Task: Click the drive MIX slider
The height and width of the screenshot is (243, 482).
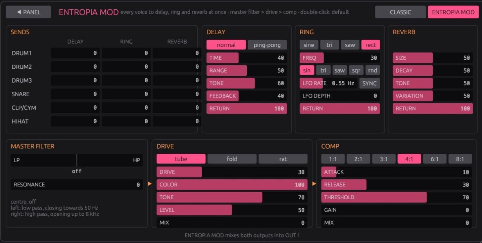Action: click(232, 223)
